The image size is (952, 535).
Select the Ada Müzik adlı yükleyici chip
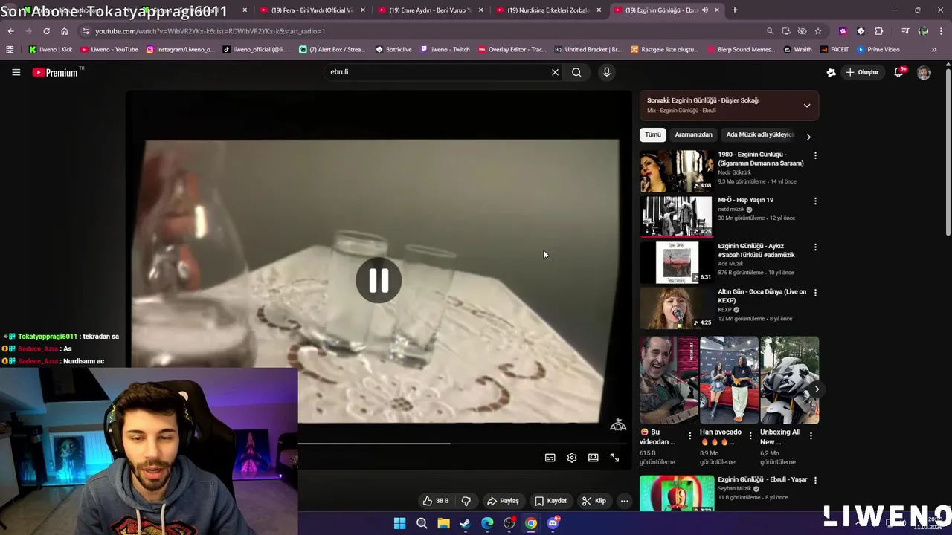pos(760,134)
